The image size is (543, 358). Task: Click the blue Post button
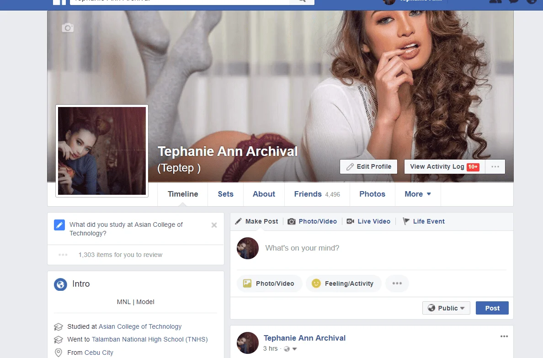click(x=492, y=308)
